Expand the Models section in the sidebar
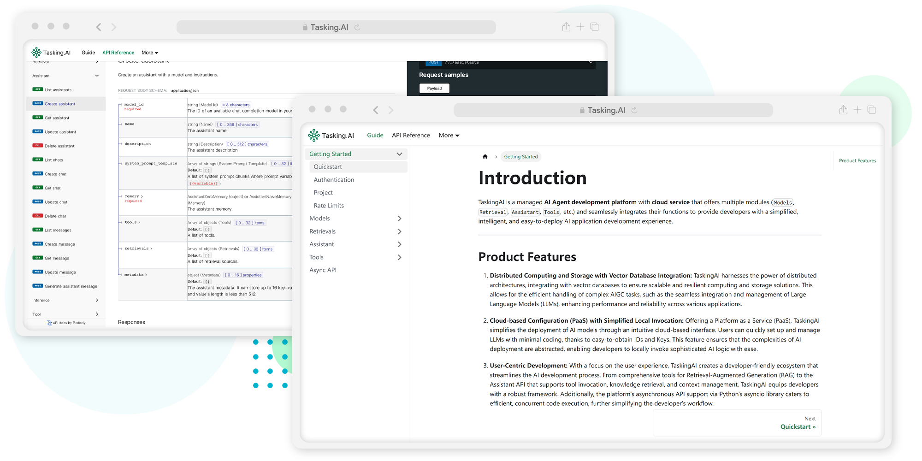Viewport: 922px width, 461px height. 399,218
